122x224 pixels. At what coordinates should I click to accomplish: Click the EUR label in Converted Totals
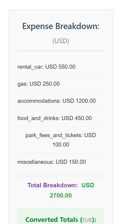coord(87,220)
